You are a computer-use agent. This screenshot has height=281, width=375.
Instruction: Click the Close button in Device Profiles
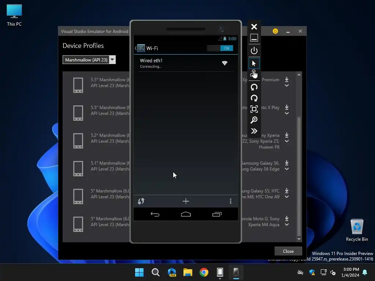[x=288, y=251]
